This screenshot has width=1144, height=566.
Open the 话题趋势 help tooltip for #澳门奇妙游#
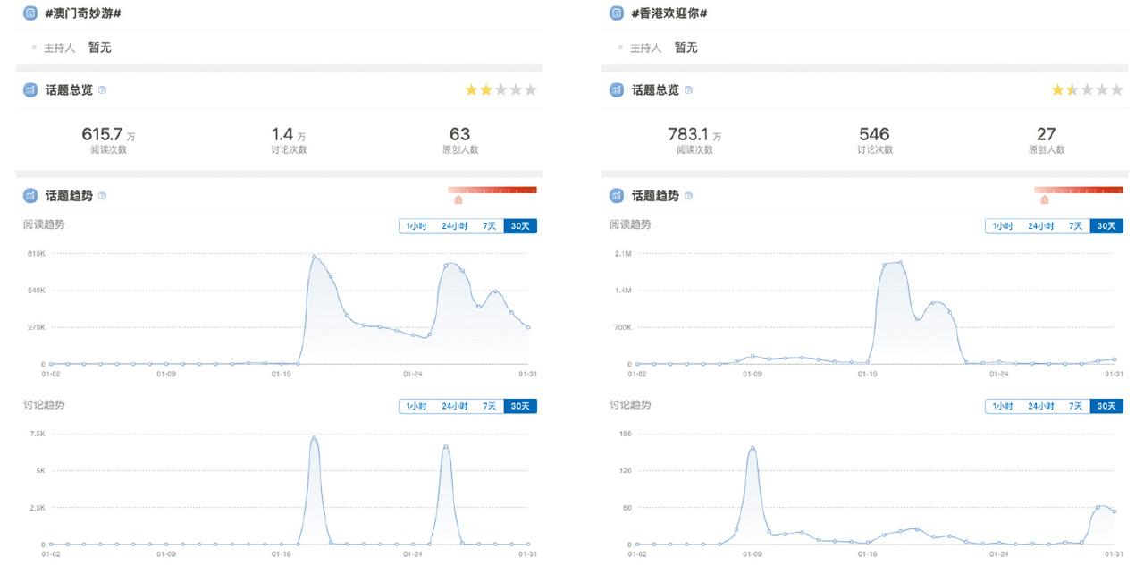102,196
